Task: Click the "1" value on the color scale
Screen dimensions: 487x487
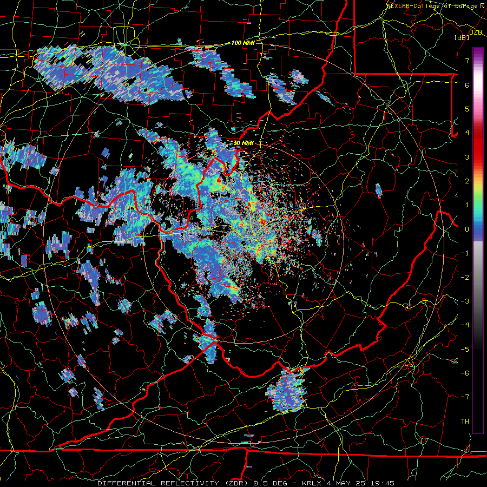Action: coord(467,205)
